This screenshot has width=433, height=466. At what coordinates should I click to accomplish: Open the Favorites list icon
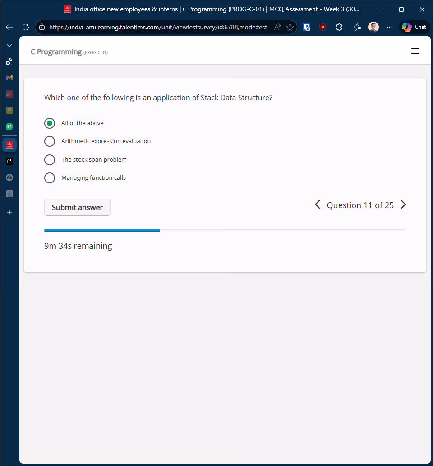(x=357, y=27)
